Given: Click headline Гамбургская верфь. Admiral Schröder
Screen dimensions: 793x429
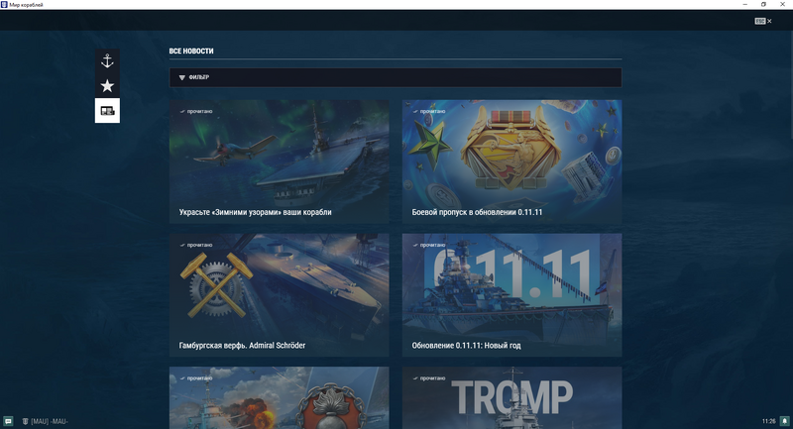Looking at the screenshot, I should [x=242, y=346].
